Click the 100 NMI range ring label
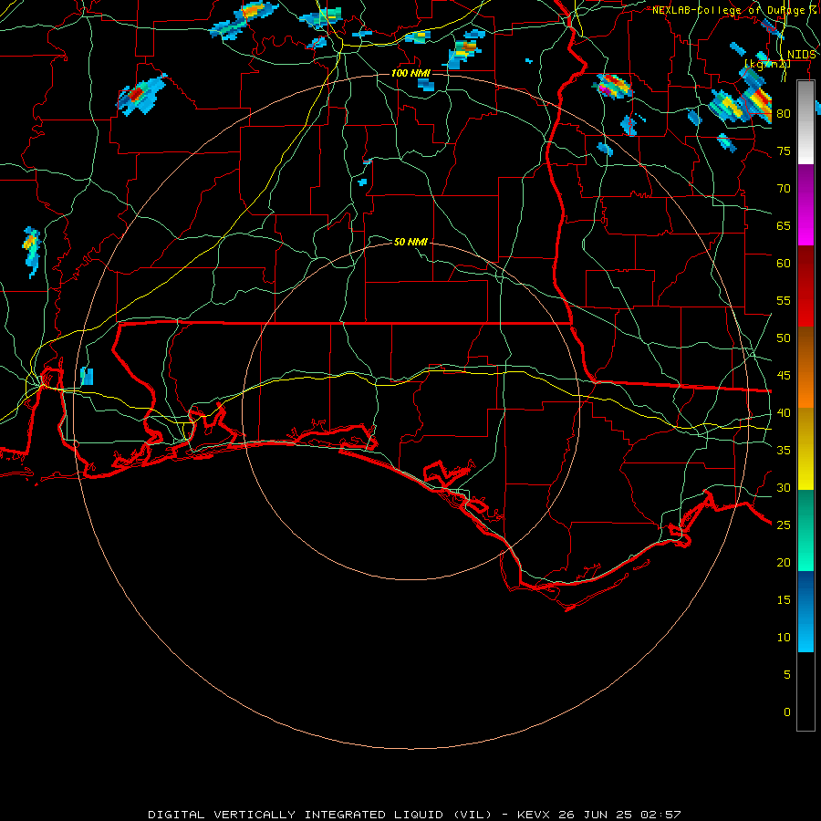 click(410, 73)
